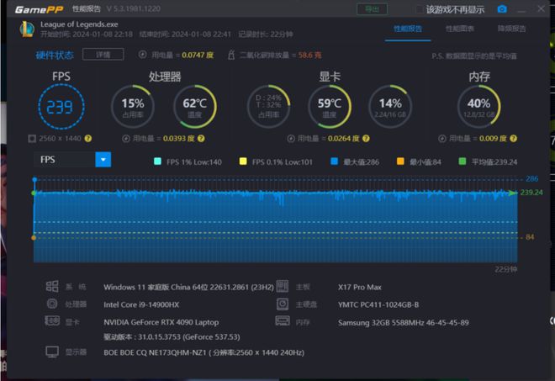This screenshot has height=381, width=555.
Task: Click the 显卡 graphics card icon
Action: (52, 321)
